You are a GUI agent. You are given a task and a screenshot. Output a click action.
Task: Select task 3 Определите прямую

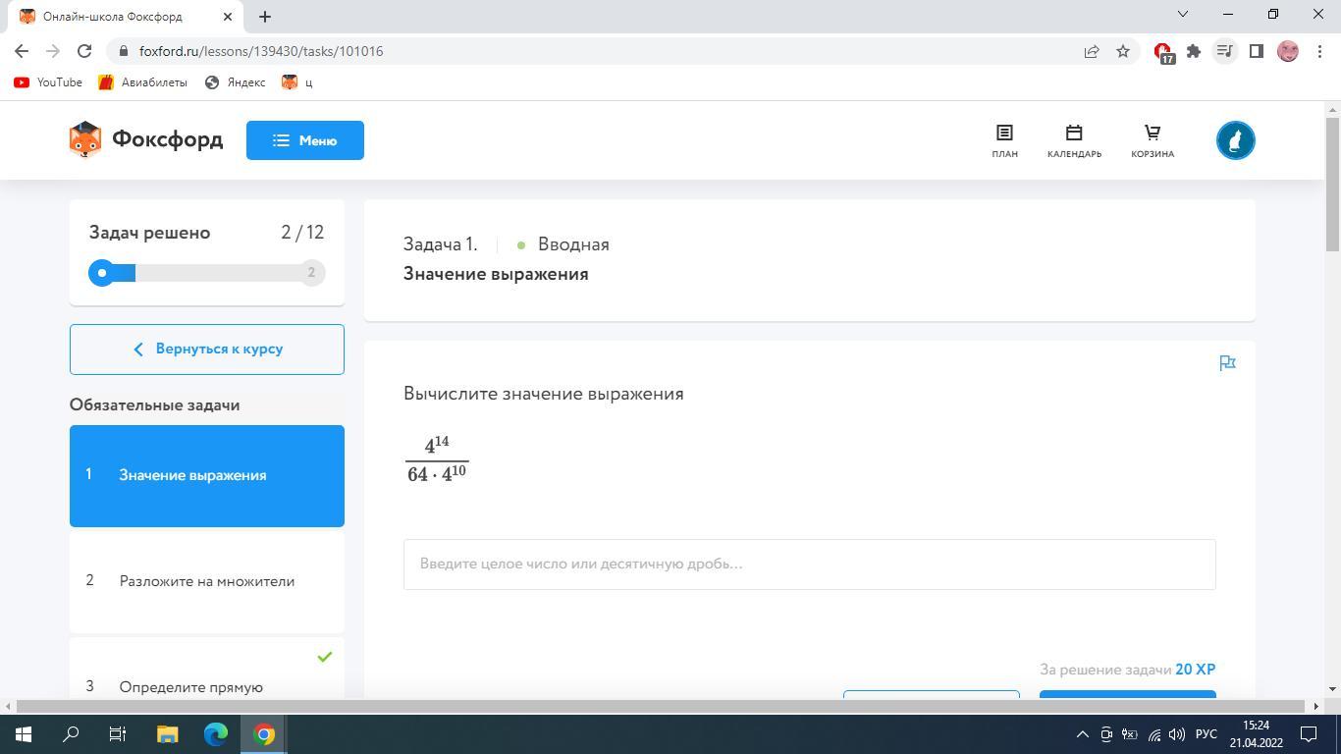click(207, 669)
